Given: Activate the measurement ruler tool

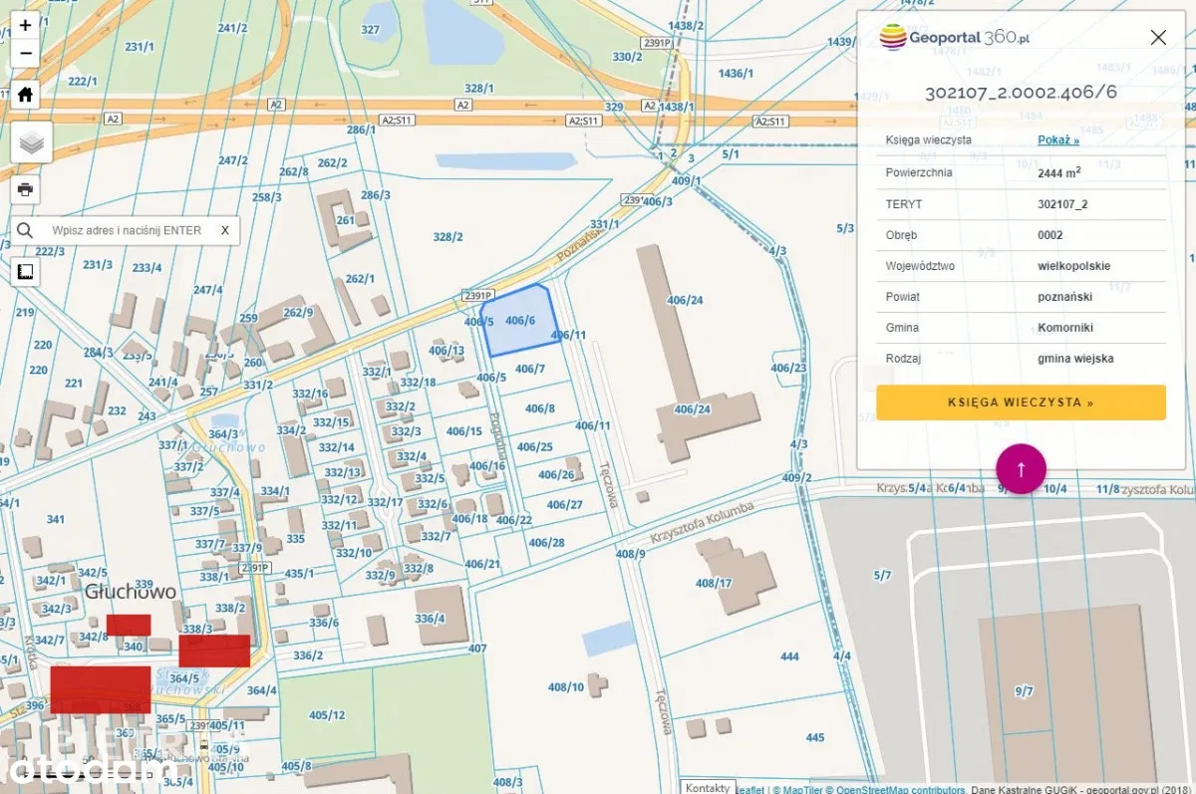Looking at the screenshot, I should [x=25, y=271].
